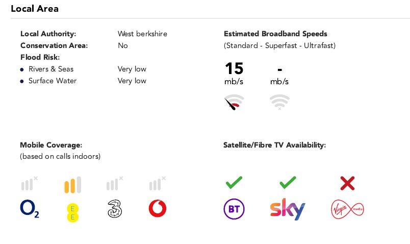Viewport: 410px width, 244px height.
Task: Click the Virgin Media logo
Action: [x=347, y=209]
